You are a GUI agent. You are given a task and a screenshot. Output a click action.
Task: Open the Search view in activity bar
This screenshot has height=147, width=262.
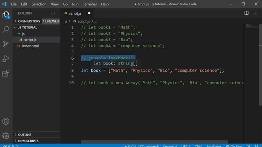coord(6,29)
